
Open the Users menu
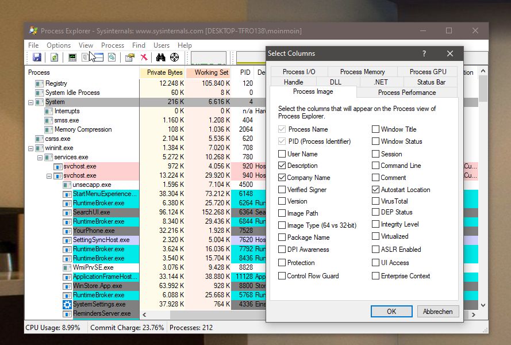coord(162,45)
